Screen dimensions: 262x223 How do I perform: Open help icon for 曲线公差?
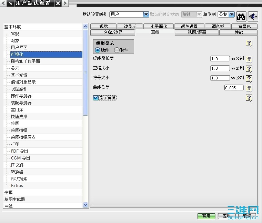[249, 88]
